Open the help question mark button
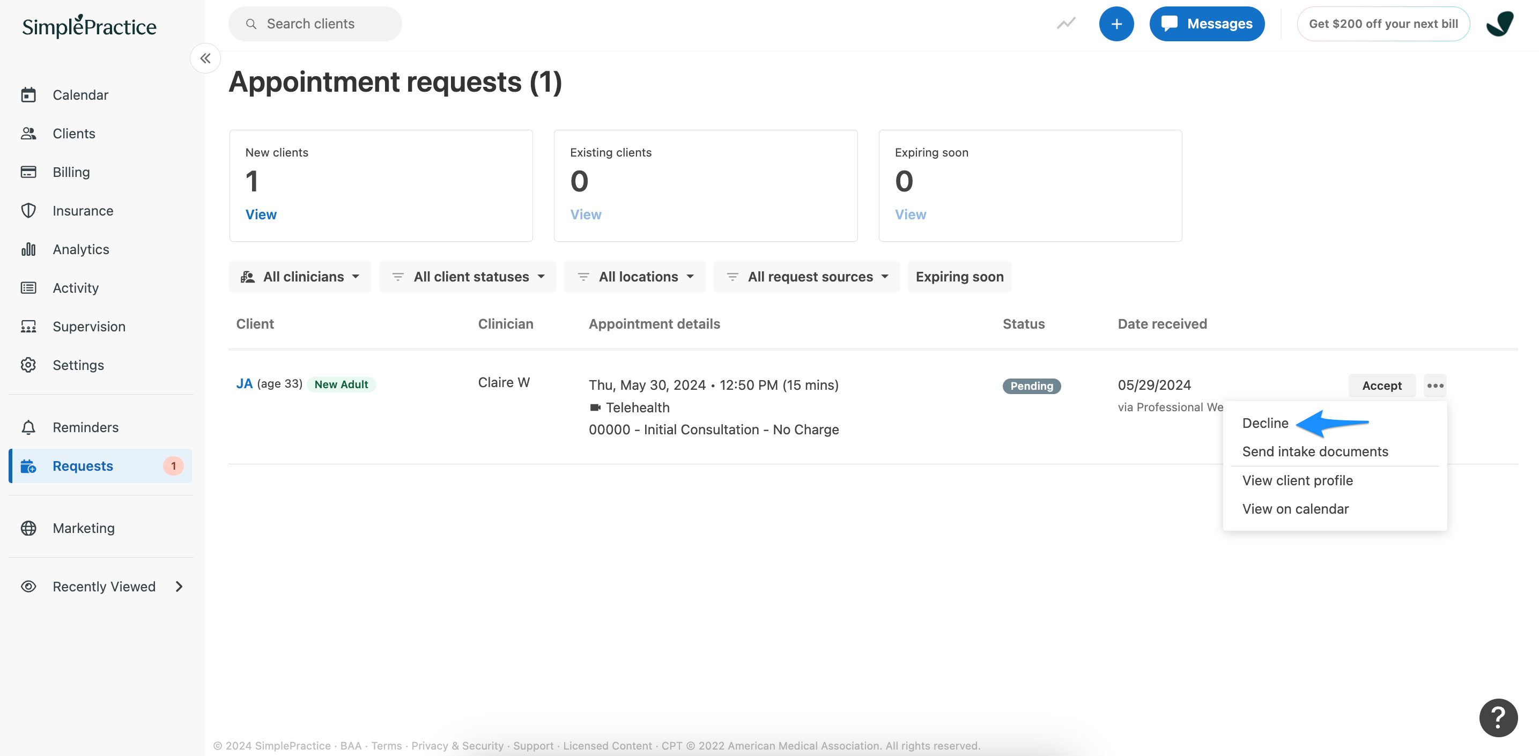Image resolution: width=1539 pixels, height=756 pixels. pos(1498,718)
